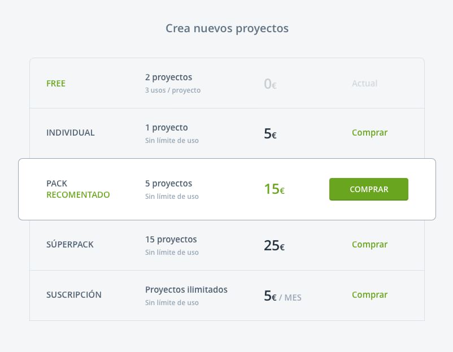Screen dimensions: 453x352
Task: Select the SÚPERPACK plan name
Action: click(70, 245)
